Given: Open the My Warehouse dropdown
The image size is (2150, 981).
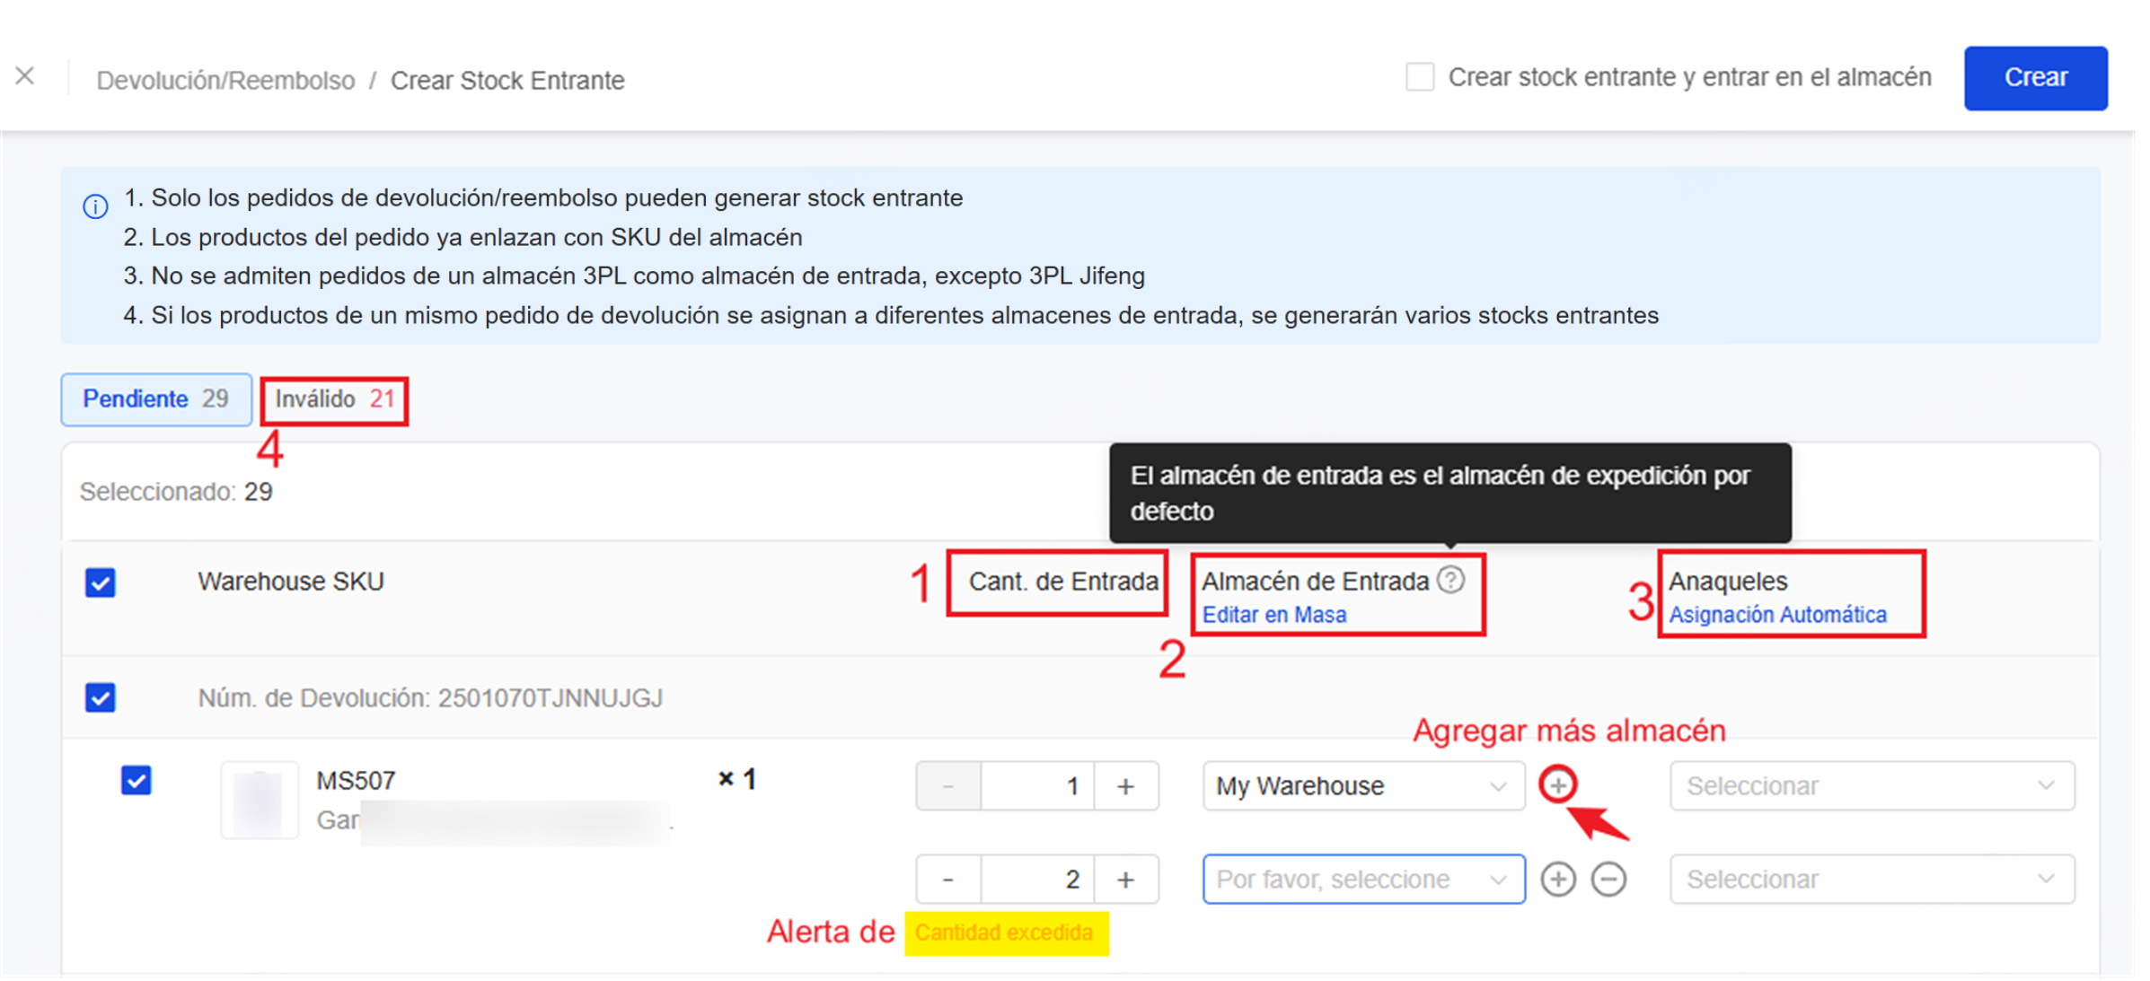Looking at the screenshot, I should (x=1362, y=786).
